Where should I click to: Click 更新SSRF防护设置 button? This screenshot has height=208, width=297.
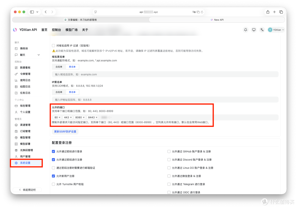click(x=65, y=132)
